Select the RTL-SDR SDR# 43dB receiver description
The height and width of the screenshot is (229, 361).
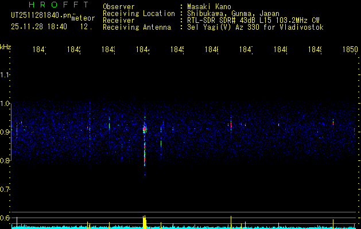pyautogui.click(x=253, y=21)
